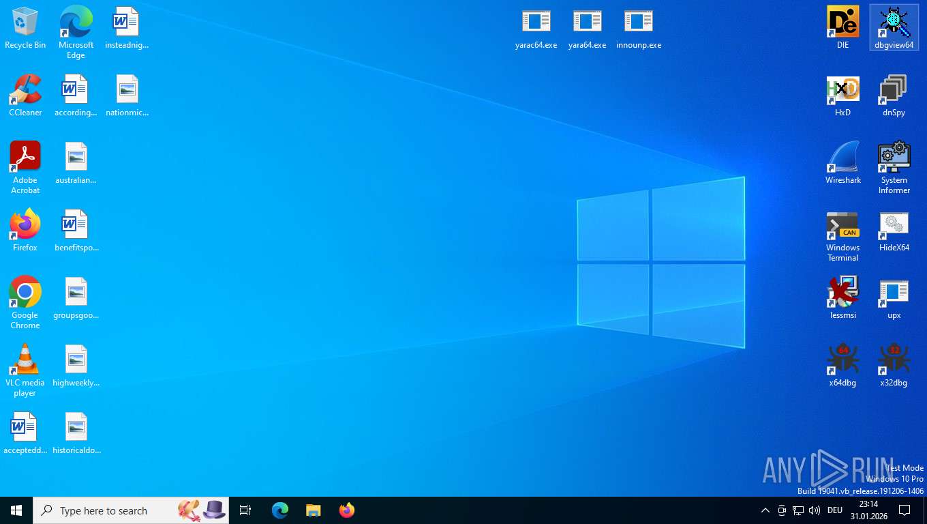Open the dnSpy shortcut

[x=894, y=96]
